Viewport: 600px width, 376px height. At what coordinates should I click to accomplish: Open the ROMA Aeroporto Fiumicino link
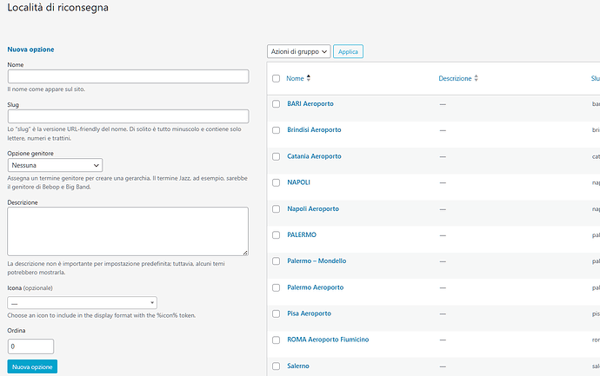328,339
